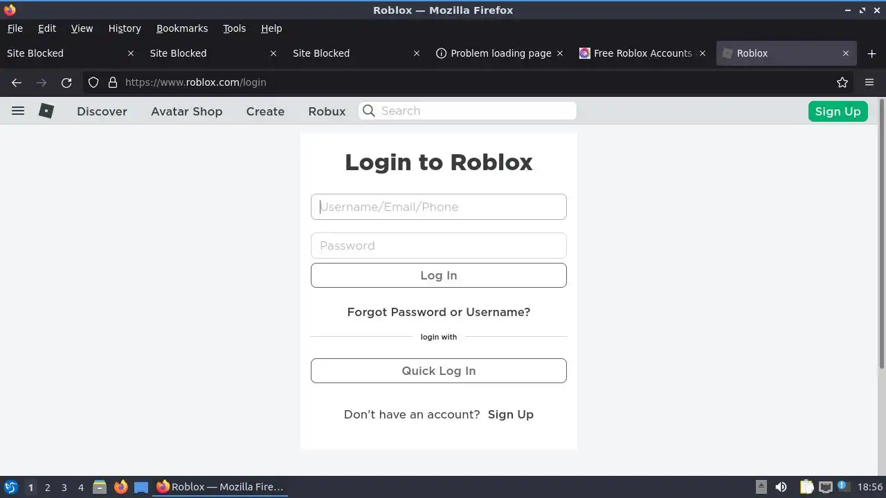The width and height of the screenshot is (886, 498).
Task: Switch to workspace 4 in pager
Action: pos(80,488)
